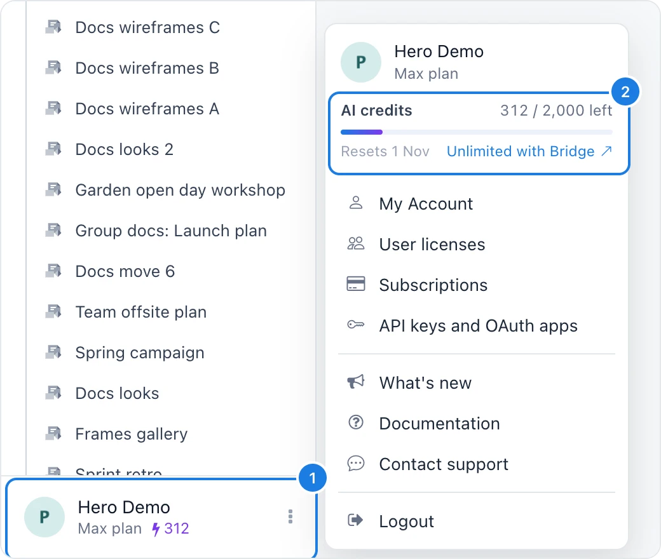Viewport: 661px width, 559px height.
Task: Click the megaphone icon beside What's new
Action: (356, 382)
